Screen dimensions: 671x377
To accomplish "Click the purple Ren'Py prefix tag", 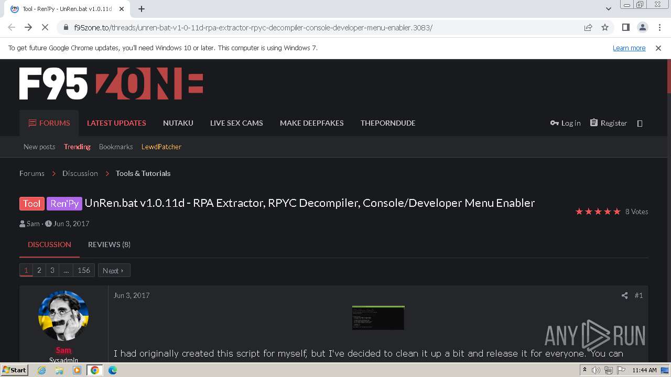I will click(64, 204).
